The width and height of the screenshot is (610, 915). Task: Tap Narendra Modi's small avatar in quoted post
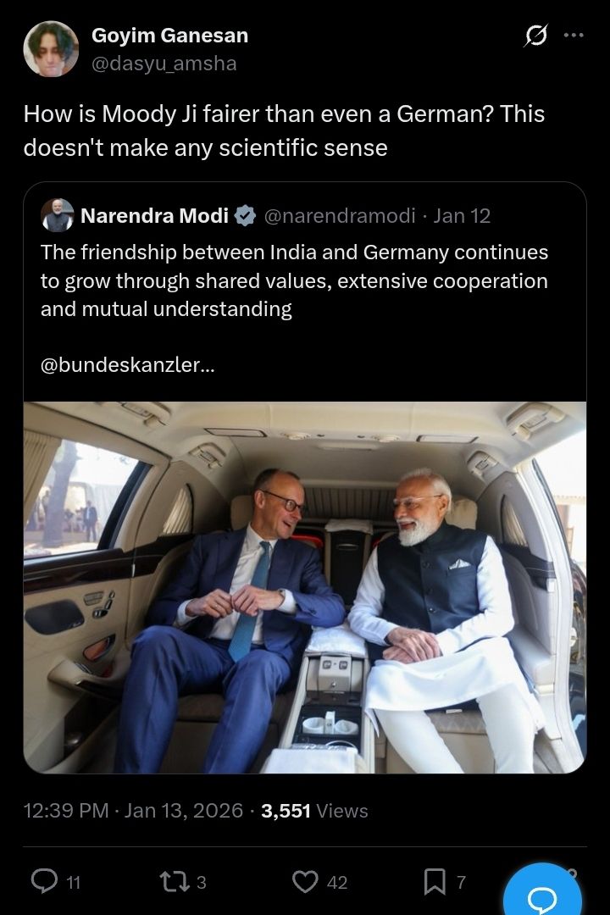click(57, 216)
